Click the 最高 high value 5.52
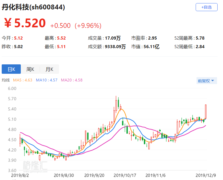 pos(61,38)
